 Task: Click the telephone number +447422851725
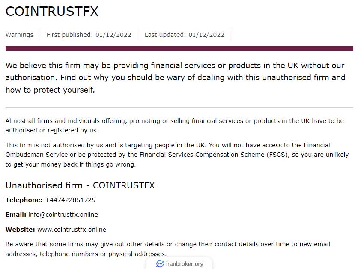click(x=70, y=200)
